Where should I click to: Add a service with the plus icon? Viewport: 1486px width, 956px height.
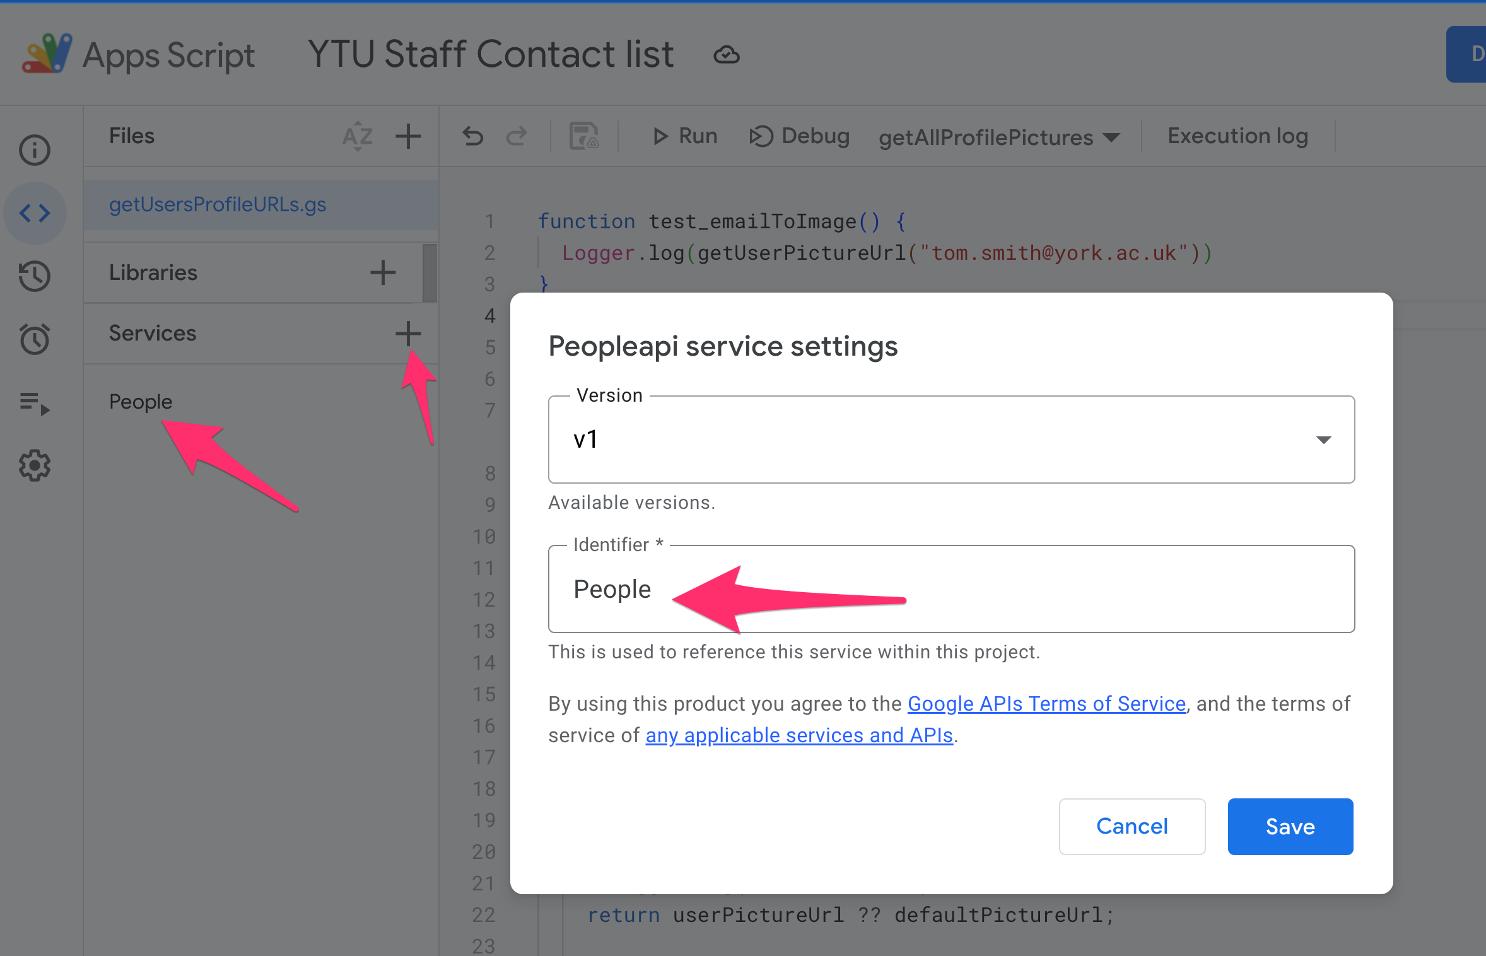click(408, 333)
